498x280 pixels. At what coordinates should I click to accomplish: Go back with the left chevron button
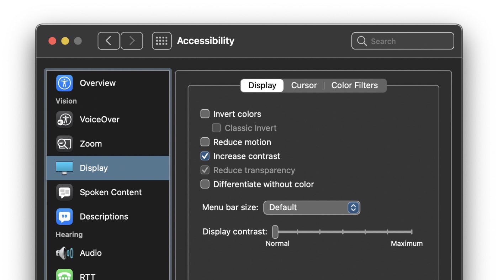(x=108, y=41)
